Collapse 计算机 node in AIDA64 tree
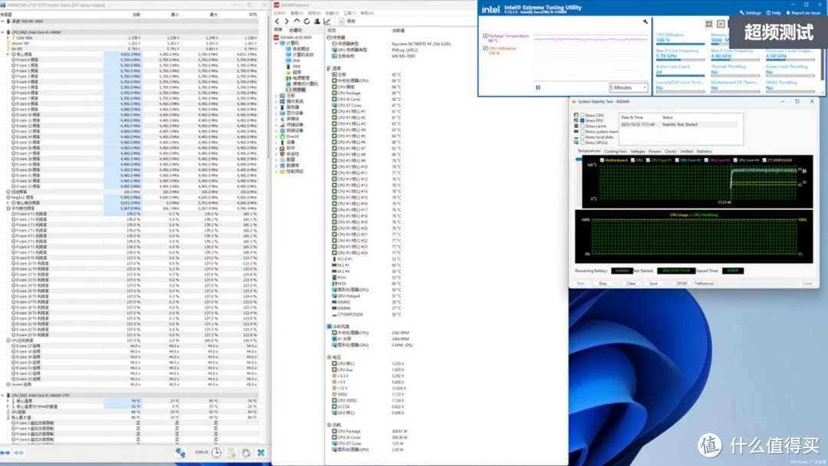The width and height of the screenshot is (828, 466). (x=277, y=43)
